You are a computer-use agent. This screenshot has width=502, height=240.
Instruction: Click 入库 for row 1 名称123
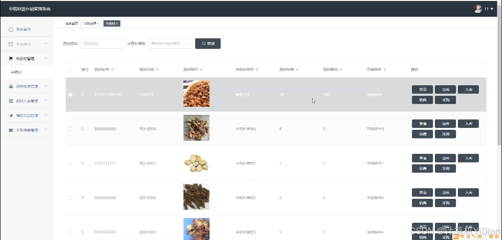pyautogui.click(x=468, y=90)
